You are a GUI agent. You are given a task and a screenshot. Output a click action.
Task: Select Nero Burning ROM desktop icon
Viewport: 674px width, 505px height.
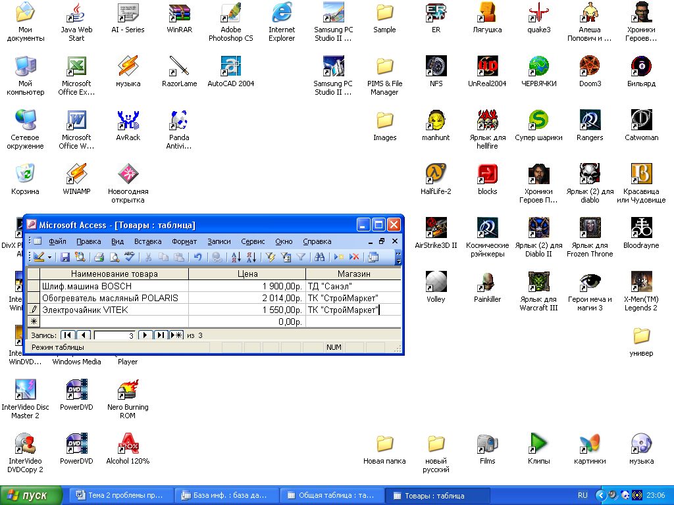[x=128, y=399]
